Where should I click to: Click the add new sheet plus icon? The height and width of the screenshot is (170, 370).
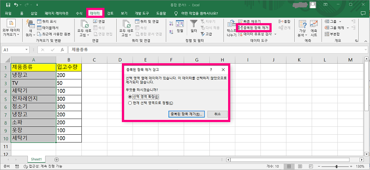(57, 160)
